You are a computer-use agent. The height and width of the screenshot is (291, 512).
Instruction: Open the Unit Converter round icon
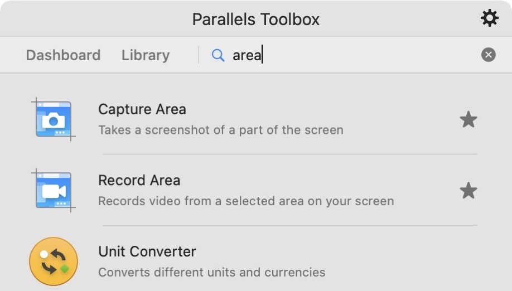54,261
